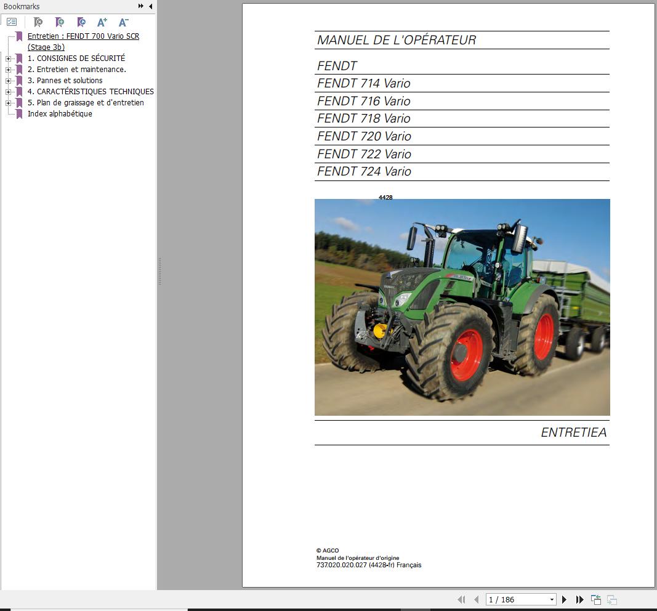Viewport: 657px width, 611px height.
Task: Click the FENDT 718 Vario line
Action: 364,119
